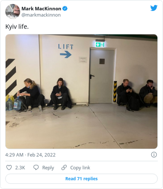Click the heart like icon
Viewport: 163px width, 189px height.
click(9, 168)
